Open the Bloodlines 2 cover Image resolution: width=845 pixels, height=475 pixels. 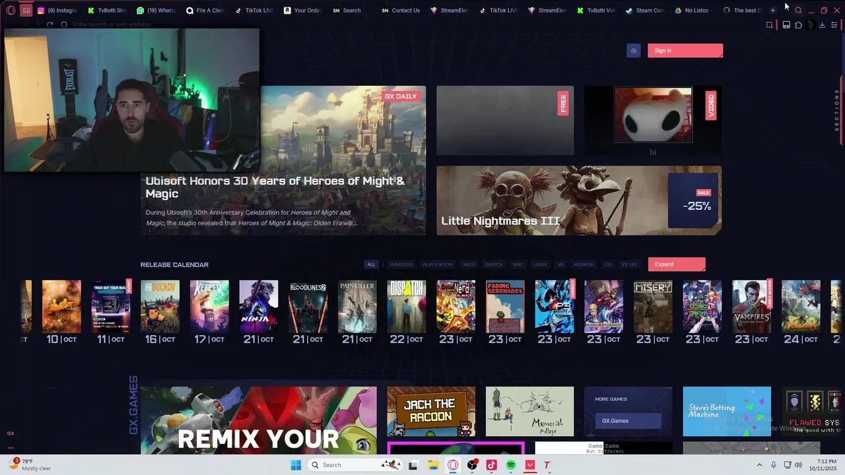(x=308, y=306)
